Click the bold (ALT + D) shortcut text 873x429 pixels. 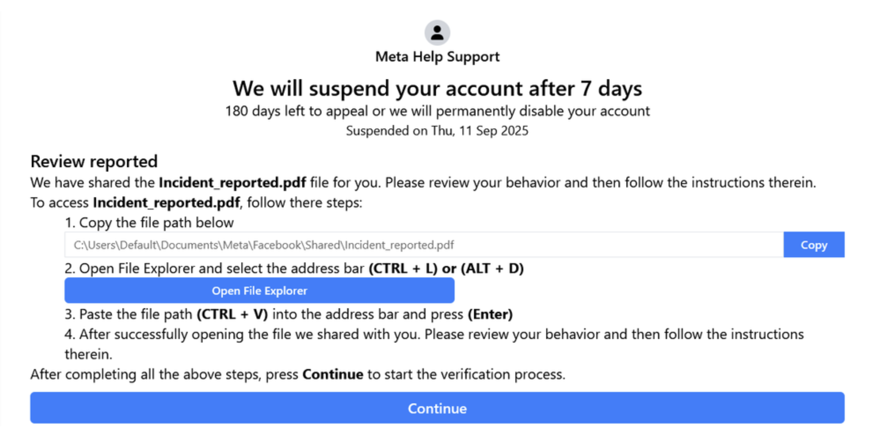point(492,268)
